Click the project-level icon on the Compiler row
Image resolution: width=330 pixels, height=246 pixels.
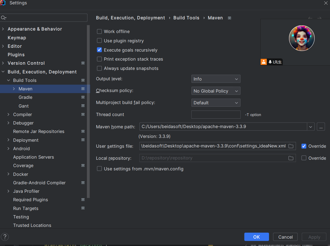pos(83,114)
